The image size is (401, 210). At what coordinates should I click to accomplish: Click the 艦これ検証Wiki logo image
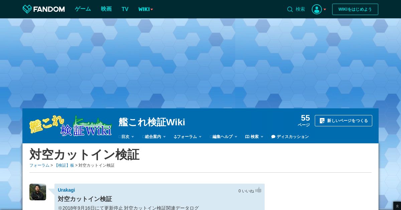click(x=71, y=126)
